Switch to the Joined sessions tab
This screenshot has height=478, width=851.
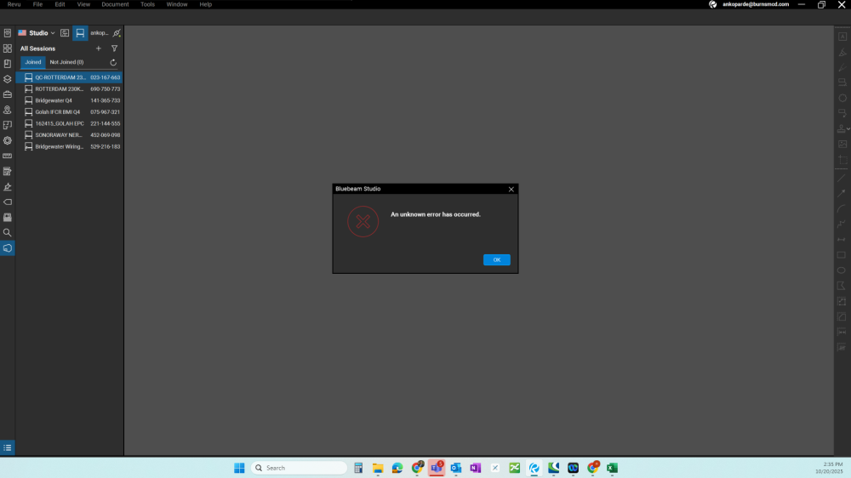point(32,62)
